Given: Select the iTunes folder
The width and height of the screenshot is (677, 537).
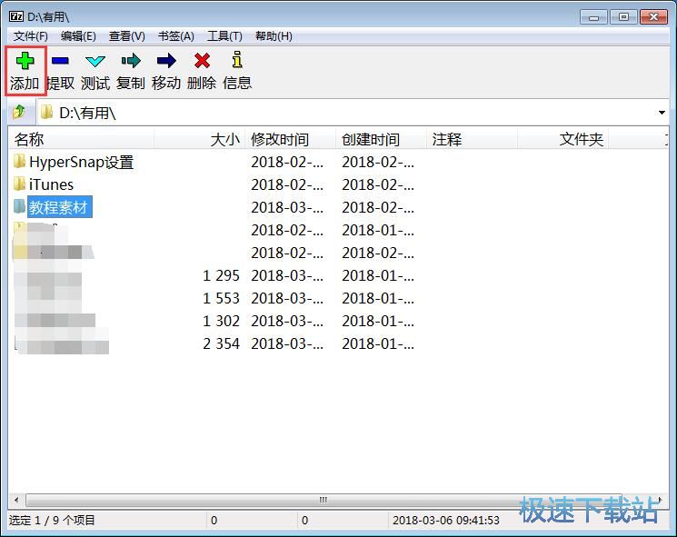Looking at the screenshot, I should pos(51,185).
